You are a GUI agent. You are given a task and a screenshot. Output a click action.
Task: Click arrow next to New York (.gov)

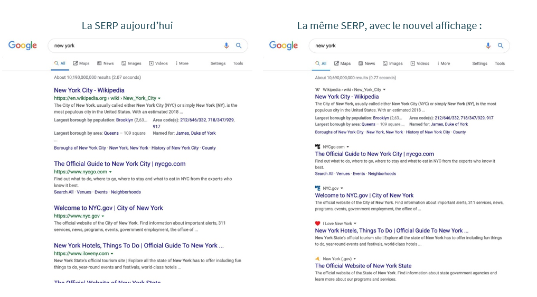pyautogui.click(x=355, y=259)
